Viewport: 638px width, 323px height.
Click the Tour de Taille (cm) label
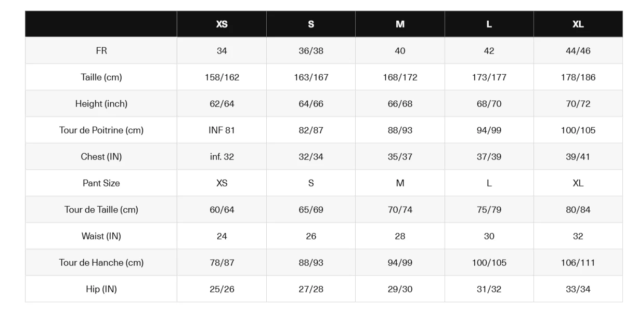pyautogui.click(x=101, y=210)
